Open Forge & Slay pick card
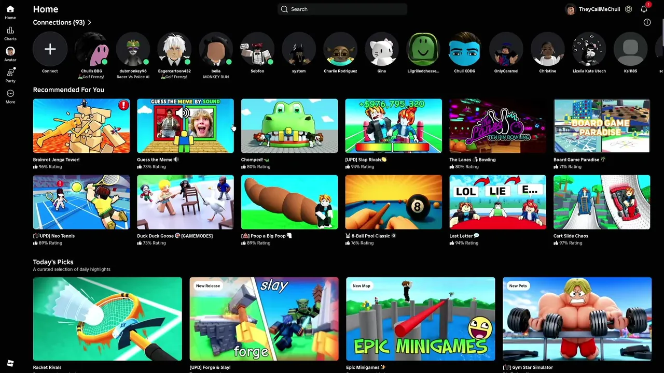Viewport: 664px width, 373px height. (x=264, y=319)
